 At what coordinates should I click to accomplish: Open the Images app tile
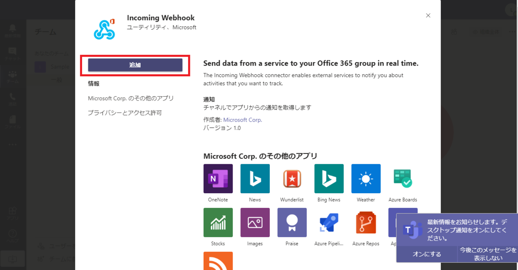click(255, 223)
